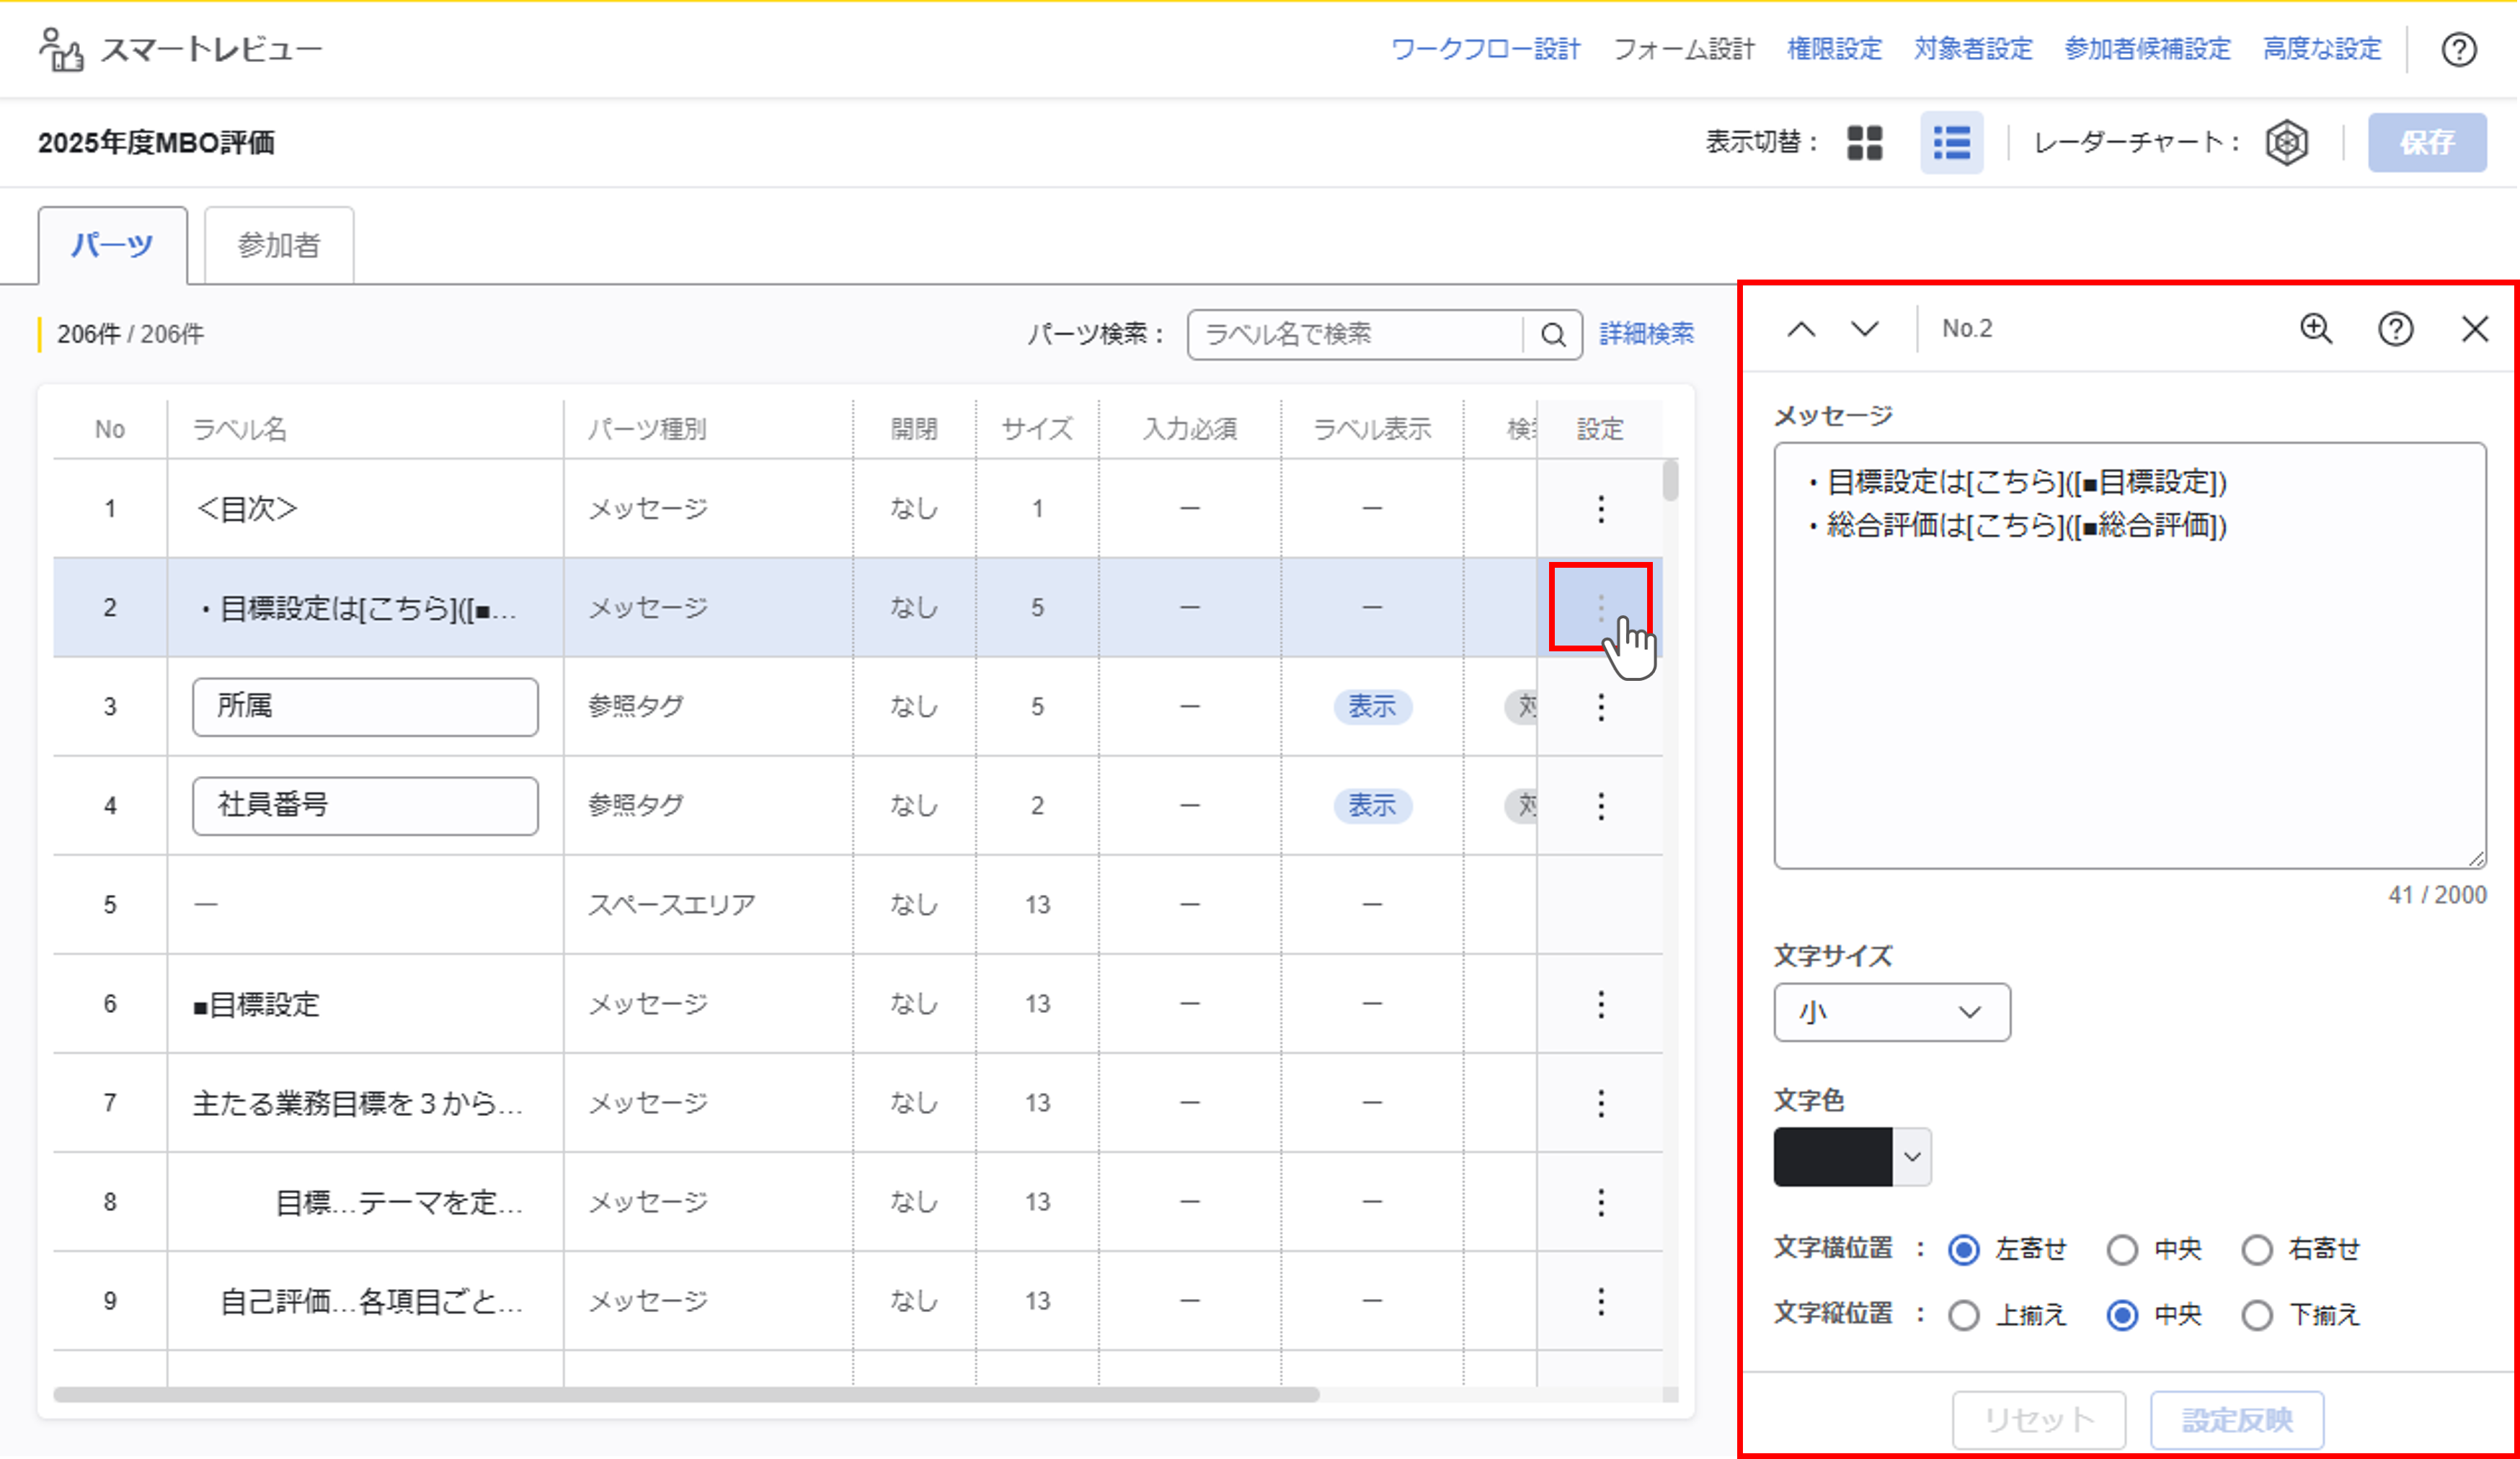Go to 参加者候補設定
The width and height of the screenshot is (2520, 1459).
point(2147,49)
